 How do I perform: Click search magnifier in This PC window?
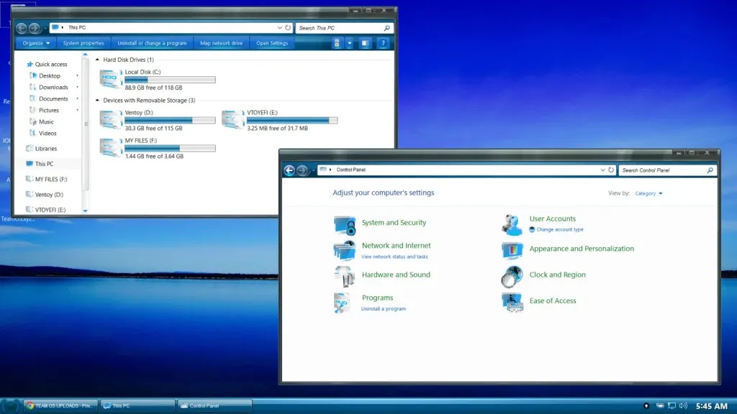[386, 28]
